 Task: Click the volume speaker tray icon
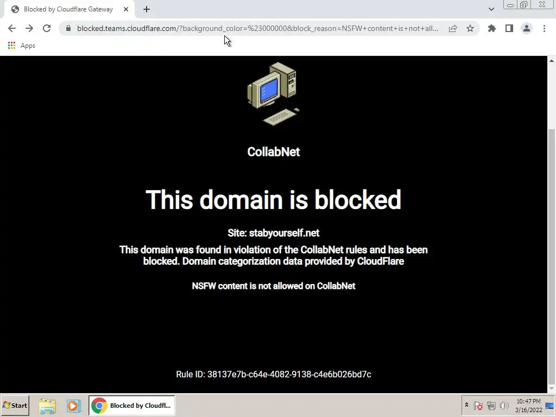504,405
